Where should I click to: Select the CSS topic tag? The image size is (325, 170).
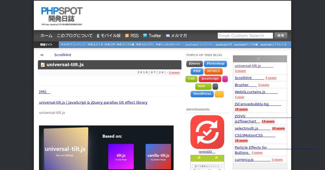tap(191, 79)
